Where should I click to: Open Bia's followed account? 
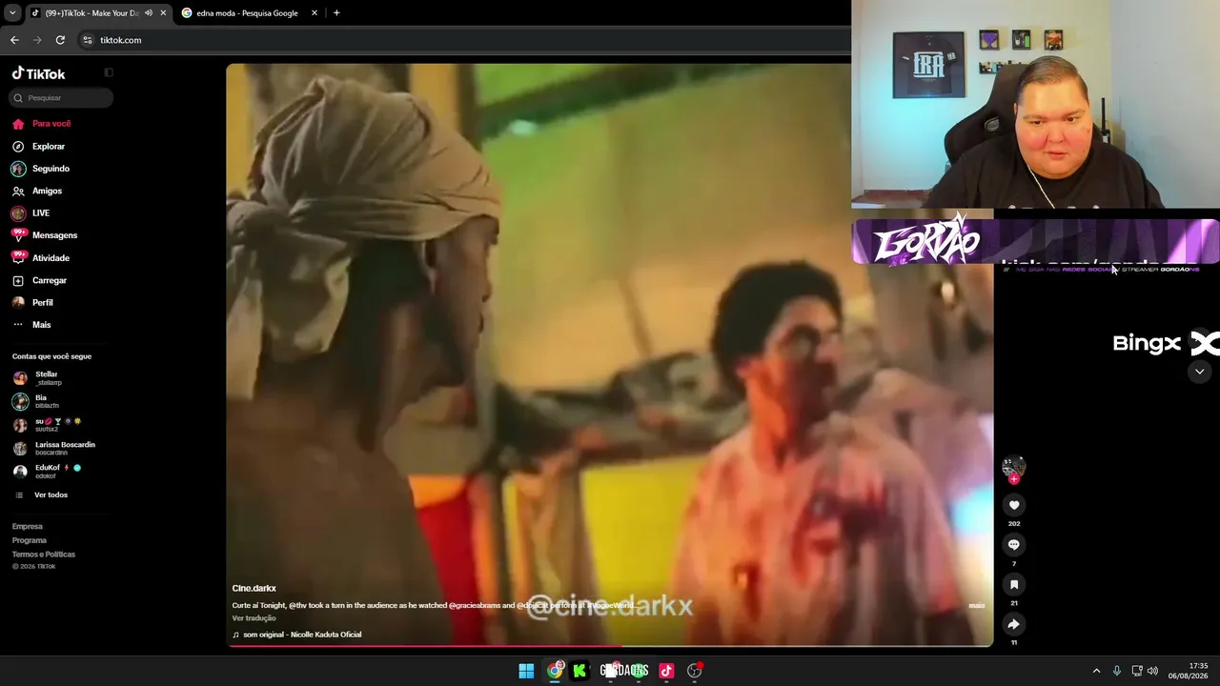coord(35,401)
